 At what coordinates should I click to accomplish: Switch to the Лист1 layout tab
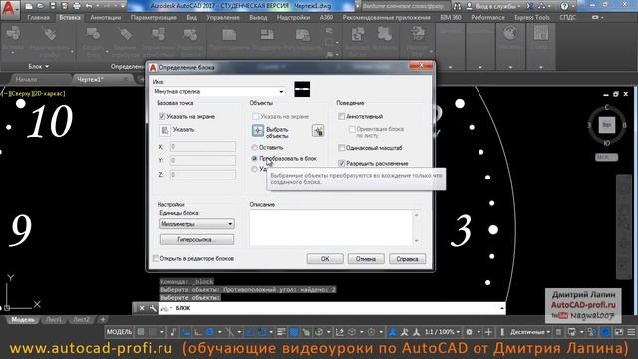pyautogui.click(x=54, y=320)
